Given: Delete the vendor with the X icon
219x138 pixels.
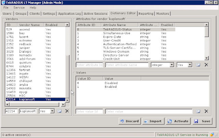Looking at the screenshot, I should pyautogui.click(x=67, y=111).
